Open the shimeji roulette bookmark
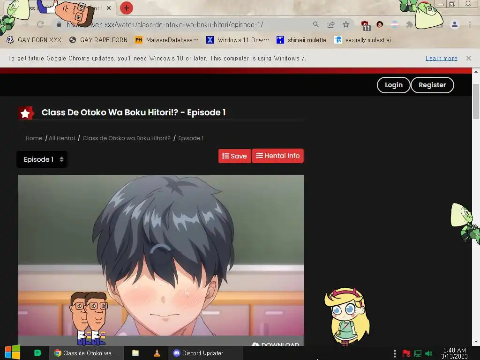The height and width of the screenshot is (360, 480). (x=301, y=40)
